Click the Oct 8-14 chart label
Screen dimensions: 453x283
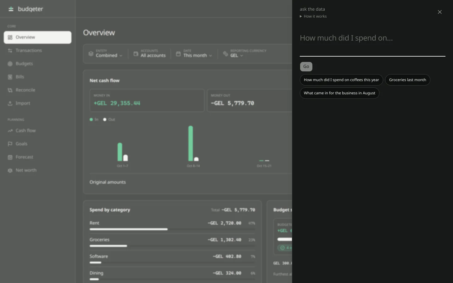point(193,166)
